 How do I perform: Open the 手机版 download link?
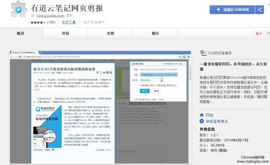click(161, 100)
